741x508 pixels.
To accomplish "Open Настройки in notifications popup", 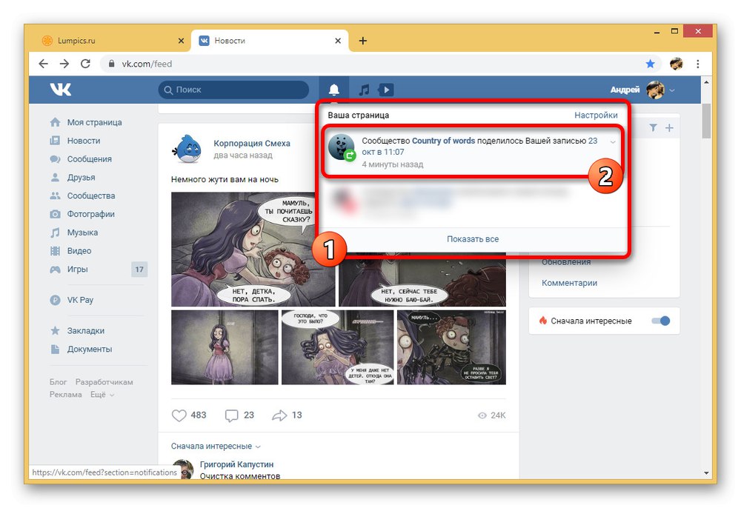I will [596, 116].
